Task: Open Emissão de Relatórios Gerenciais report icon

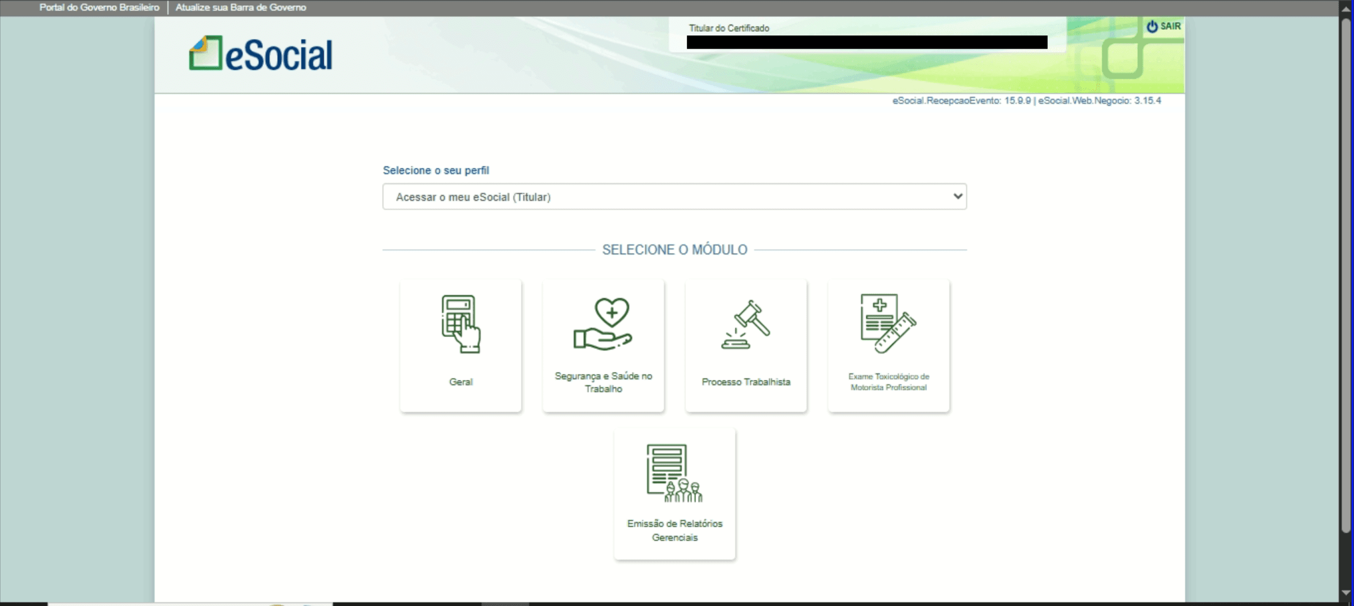Action: (674, 473)
